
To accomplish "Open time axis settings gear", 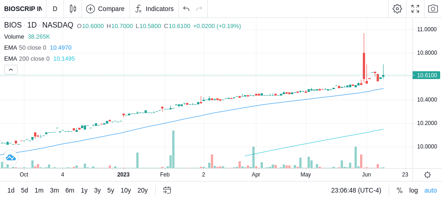I will coord(427,175).
